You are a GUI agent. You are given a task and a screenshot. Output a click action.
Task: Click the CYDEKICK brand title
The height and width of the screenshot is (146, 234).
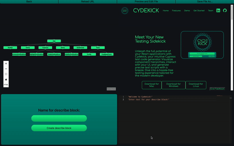tap(146, 11)
